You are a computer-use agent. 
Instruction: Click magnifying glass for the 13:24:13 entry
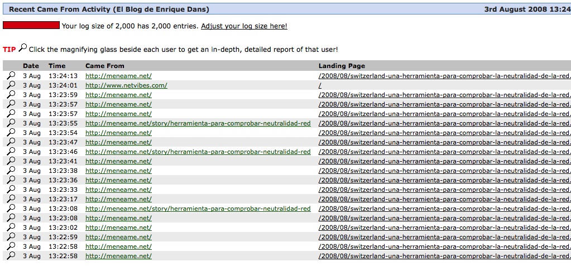tap(11, 76)
